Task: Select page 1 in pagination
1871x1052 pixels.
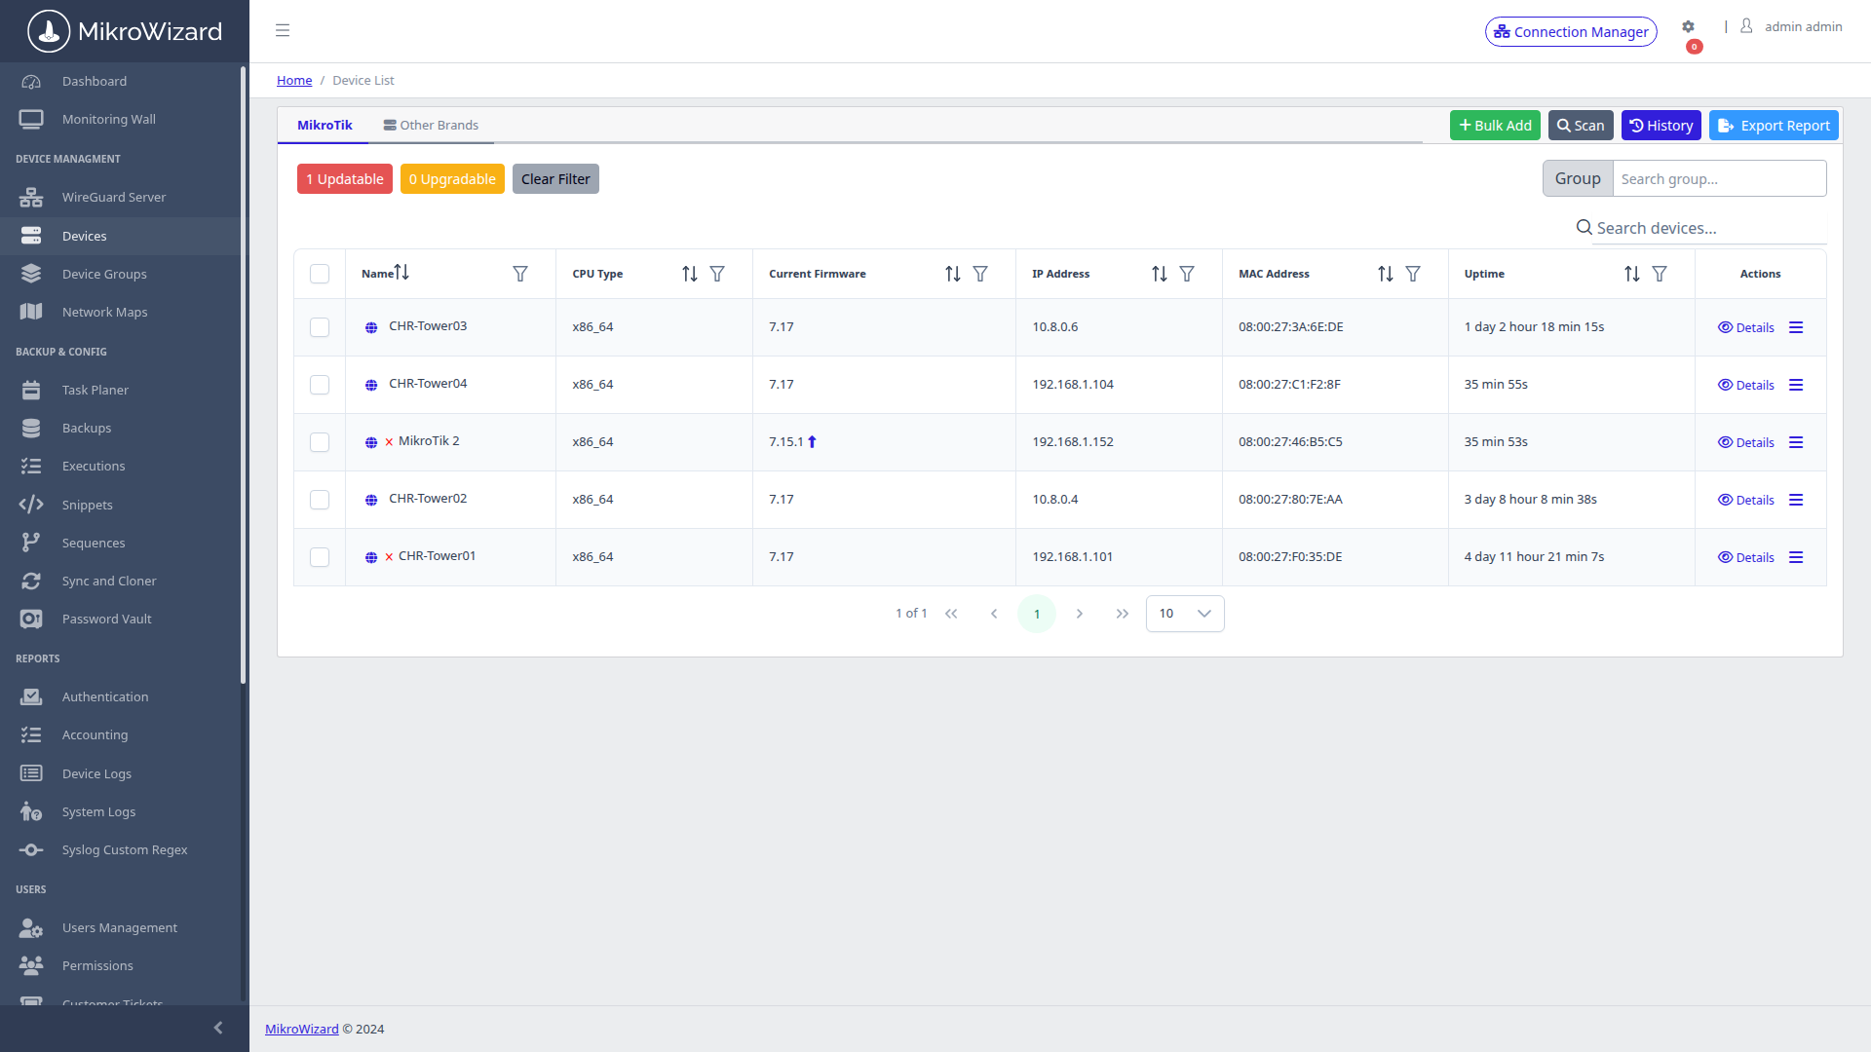Action: point(1037,614)
